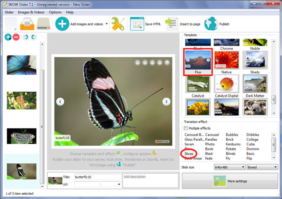The width and height of the screenshot is (282, 199).
Task: Select the Catalyst template
Action: coord(198,86)
